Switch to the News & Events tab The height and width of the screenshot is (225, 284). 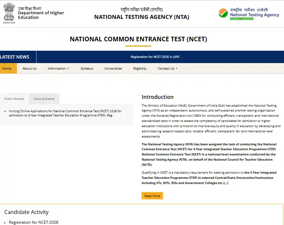[x=44, y=99]
